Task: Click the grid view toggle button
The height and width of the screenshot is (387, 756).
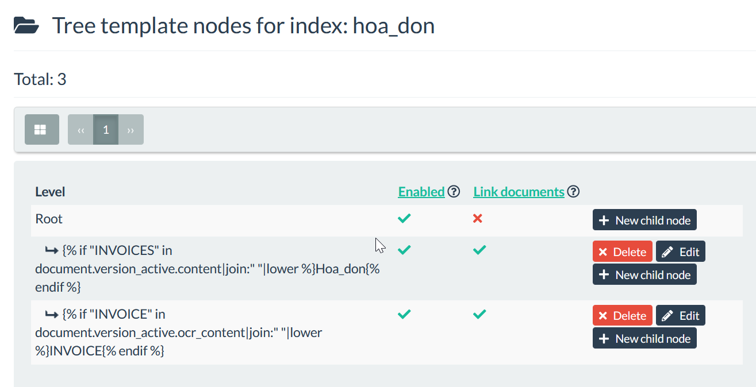Action: tap(42, 129)
